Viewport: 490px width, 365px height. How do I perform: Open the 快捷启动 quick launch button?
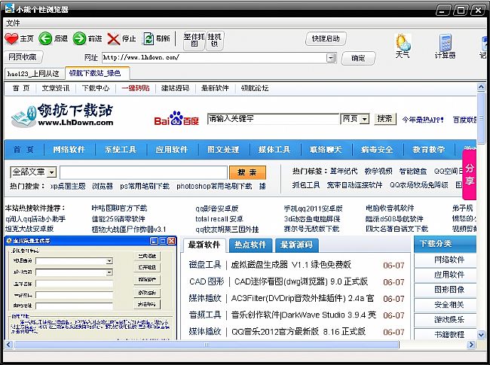click(x=326, y=38)
